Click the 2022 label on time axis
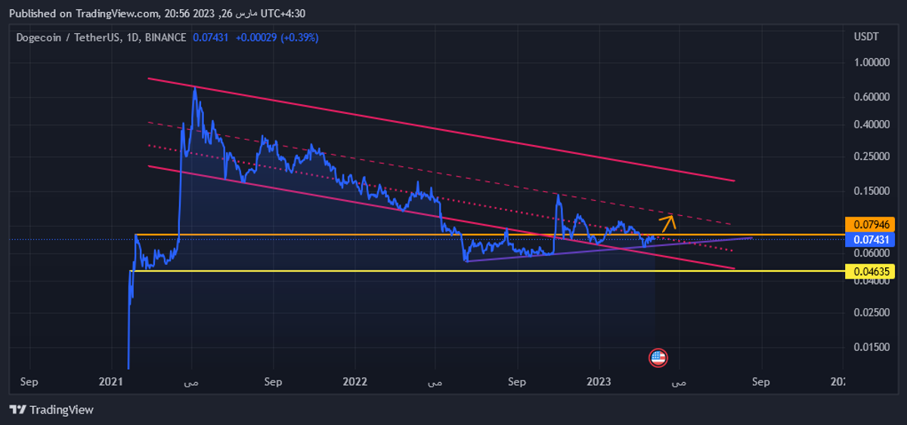Image resolution: width=907 pixels, height=425 pixels. (x=354, y=381)
